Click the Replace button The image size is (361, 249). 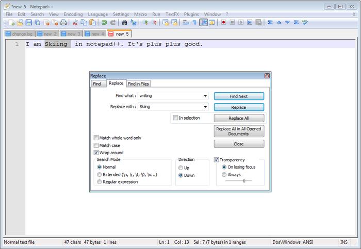pyautogui.click(x=239, y=107)
